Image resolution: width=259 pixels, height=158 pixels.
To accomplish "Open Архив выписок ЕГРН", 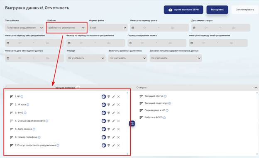I will (183, 10).
